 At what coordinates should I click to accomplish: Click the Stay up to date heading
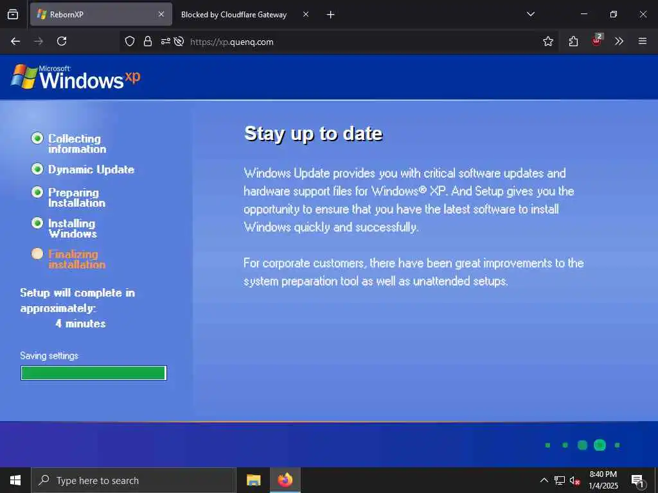click(x=314, y=134)
